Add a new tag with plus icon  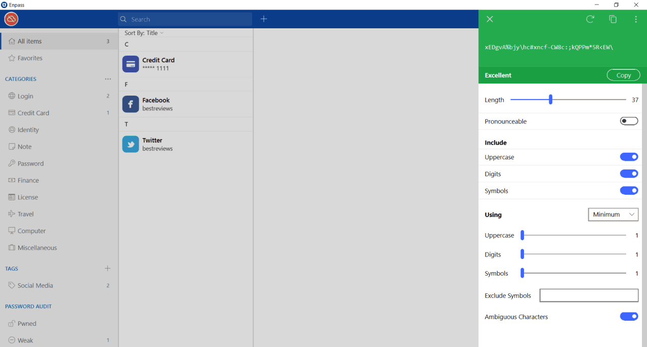pyautogui.click(x=107, y=269)
